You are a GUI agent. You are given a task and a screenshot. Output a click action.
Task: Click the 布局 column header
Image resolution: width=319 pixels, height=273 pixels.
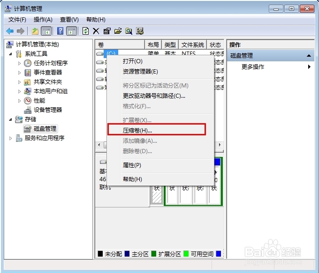point(153,44)
